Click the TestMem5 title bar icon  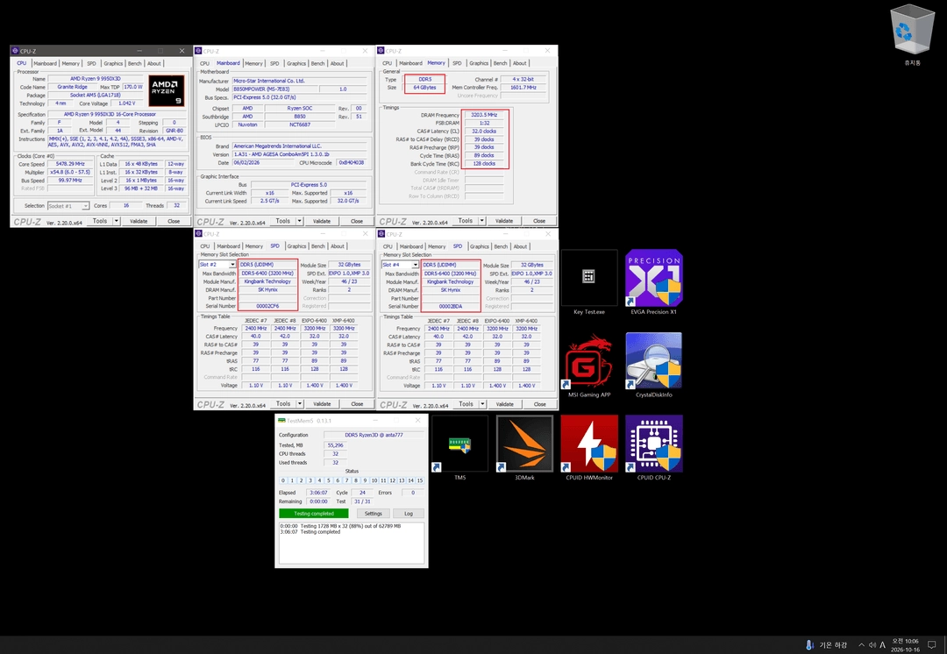281,420
